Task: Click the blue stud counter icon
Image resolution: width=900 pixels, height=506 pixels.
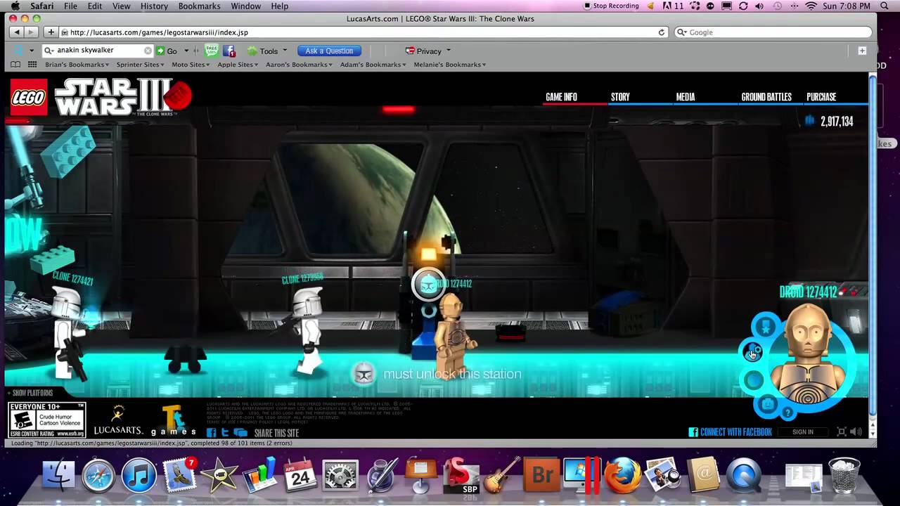Action: 810,121
